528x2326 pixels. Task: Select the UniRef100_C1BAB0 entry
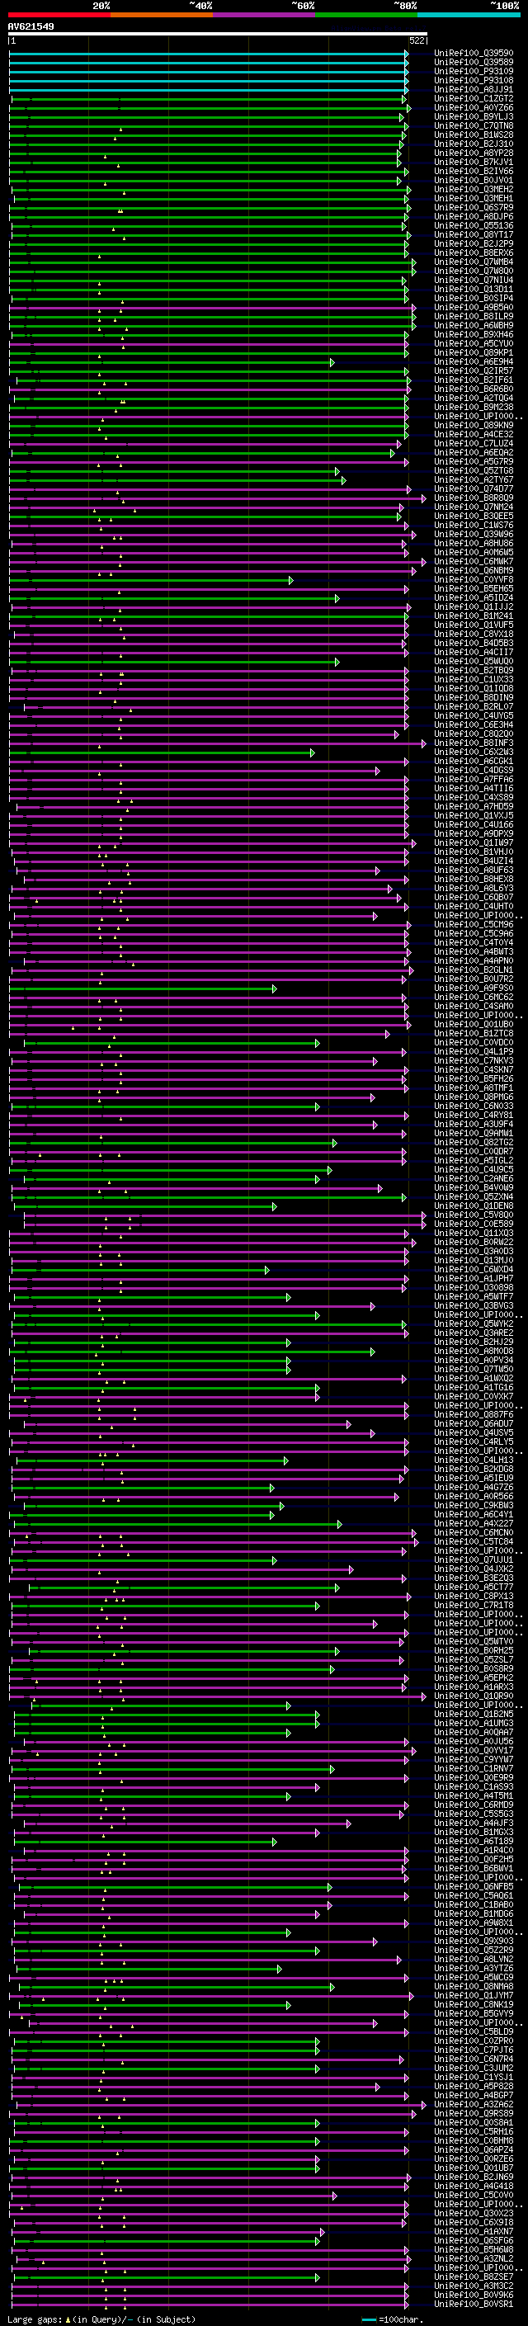pos(474,1905)
